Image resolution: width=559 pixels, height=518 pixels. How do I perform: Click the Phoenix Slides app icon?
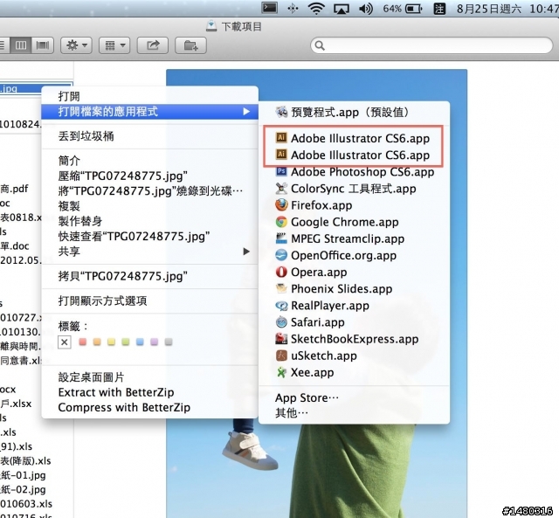pos(281,289)
